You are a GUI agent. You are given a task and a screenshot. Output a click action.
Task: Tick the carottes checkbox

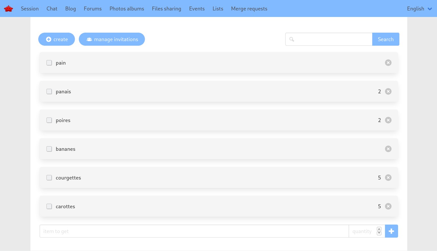[x=49, y=206]
